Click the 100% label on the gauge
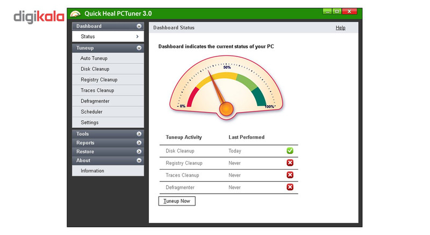 pos(269,107)
